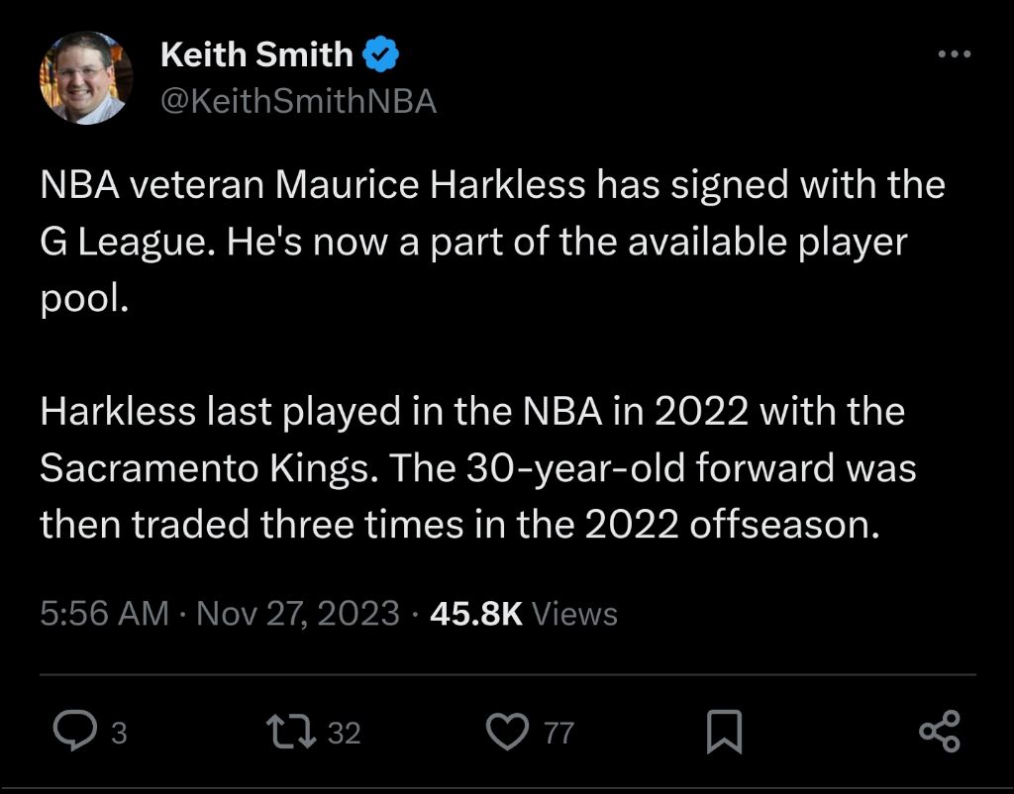Click the "2022 offseason" text in the tweet
1014x794 pixels.
pyautogui.click(x=731, y=525)
